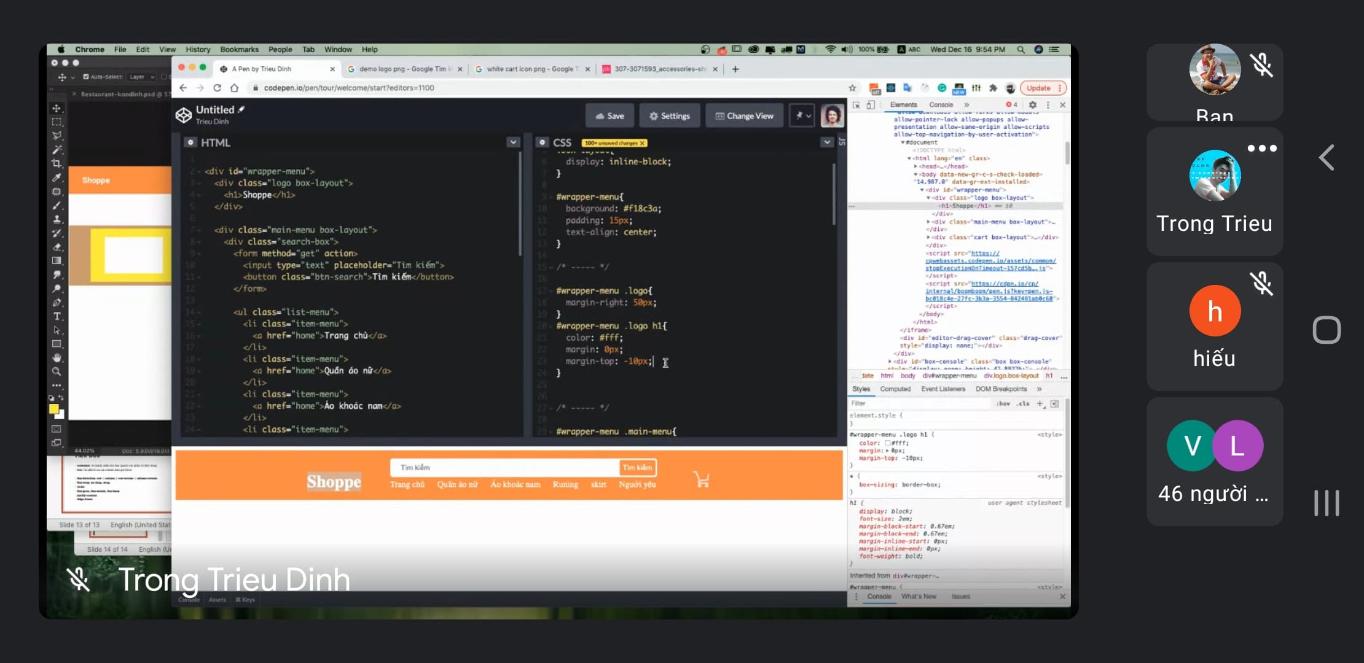Click the HTML editor settings gear icon

click(x=191, y=142)
